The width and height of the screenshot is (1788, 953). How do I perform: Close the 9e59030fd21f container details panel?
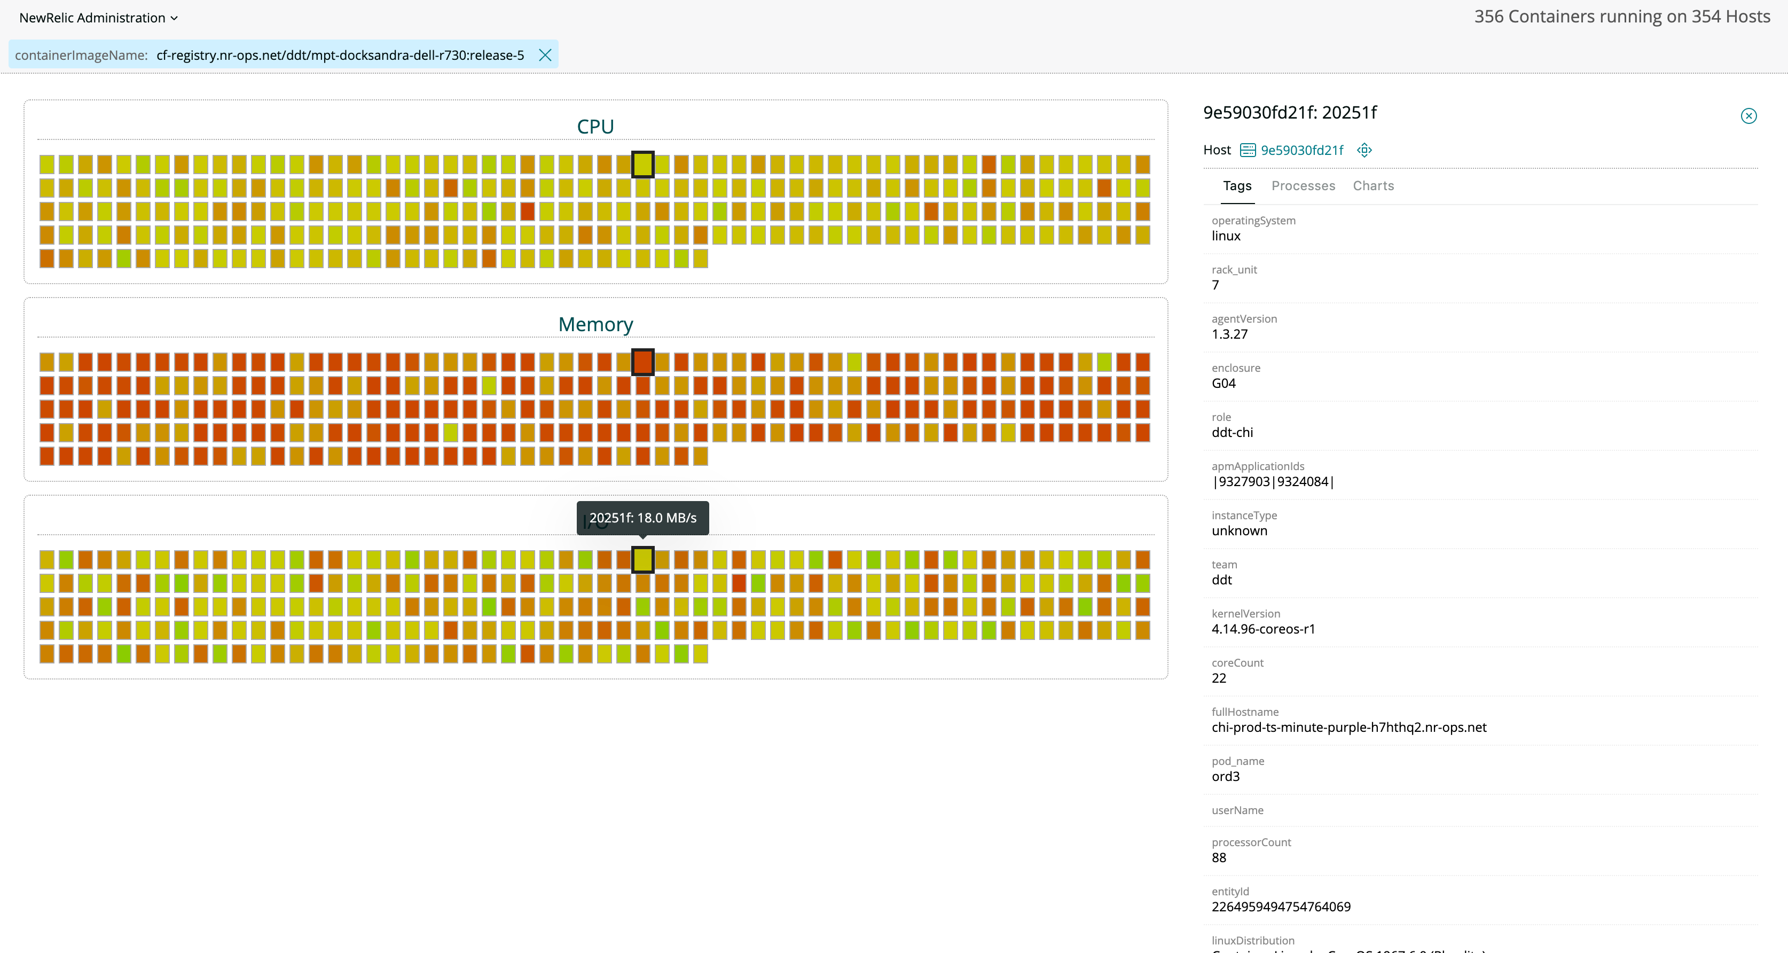pyautogui.click(x=1748, y=116)
